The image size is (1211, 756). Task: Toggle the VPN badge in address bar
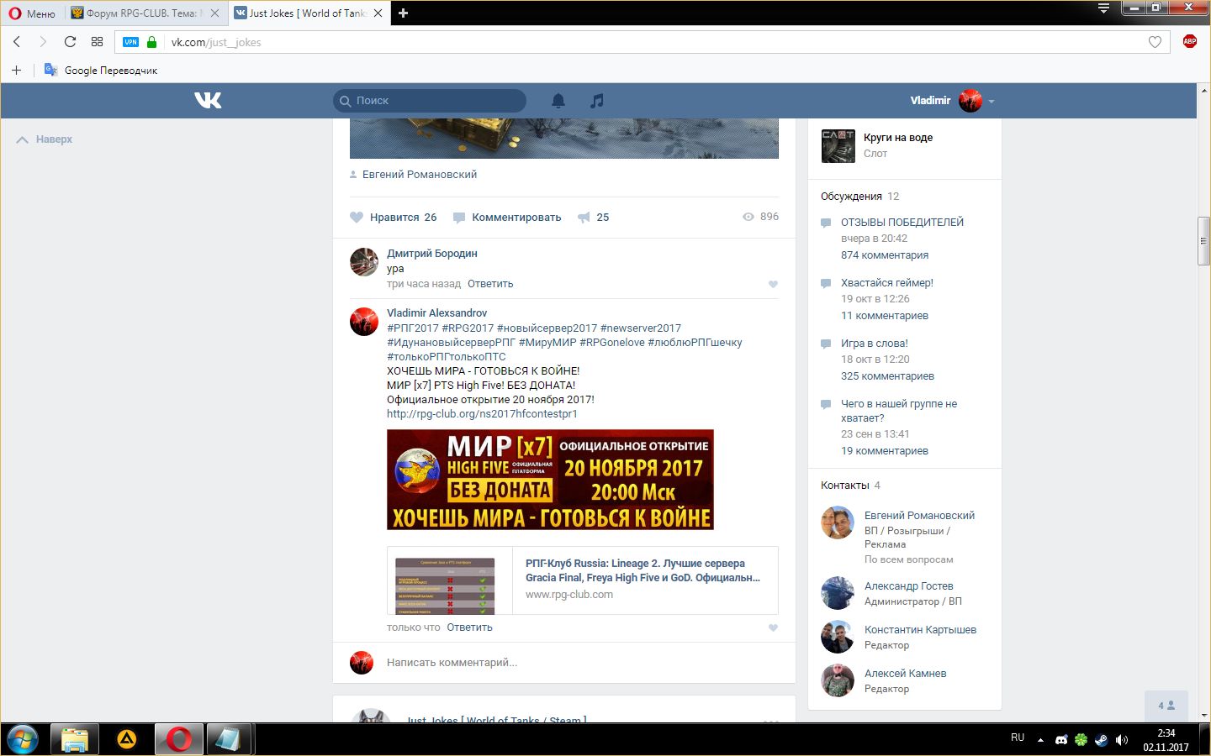[x=130, y=42]
